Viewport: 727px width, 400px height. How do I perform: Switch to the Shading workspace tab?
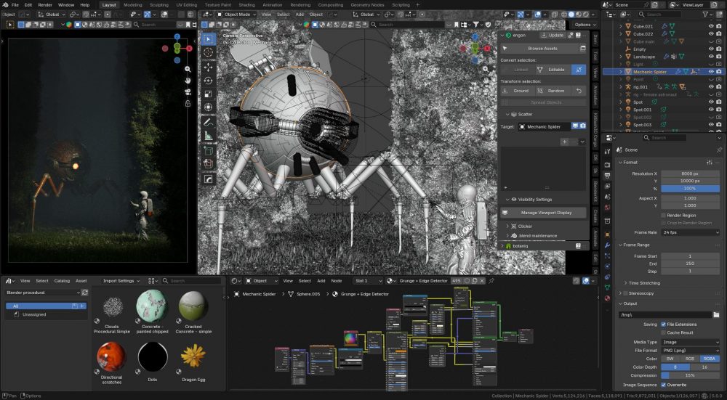coord(247,4)
